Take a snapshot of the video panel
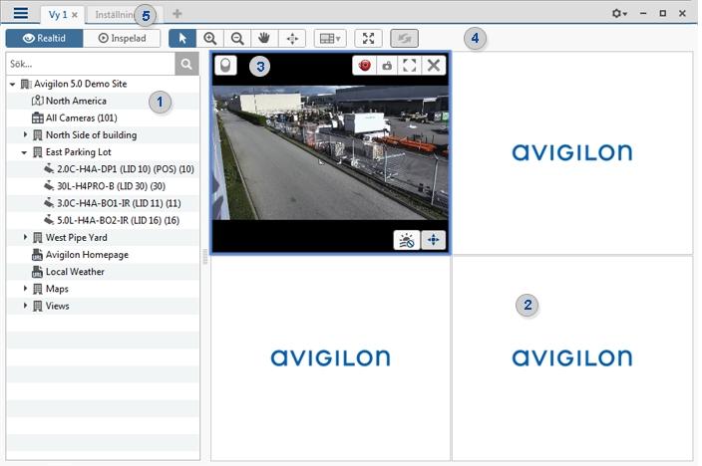 tap(387, 66)
